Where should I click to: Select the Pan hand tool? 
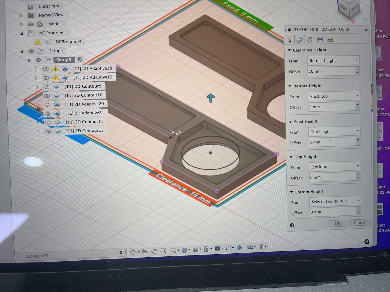pos(154,251)
